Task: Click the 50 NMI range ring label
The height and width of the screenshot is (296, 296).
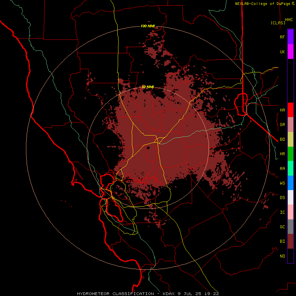Action: click(x=148, y=87)
